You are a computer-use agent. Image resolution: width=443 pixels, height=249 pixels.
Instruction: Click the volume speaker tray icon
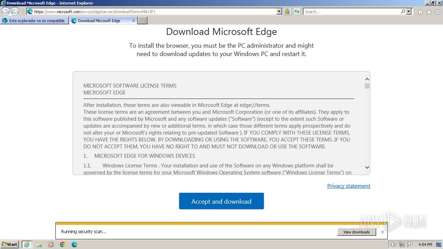point(393,245)
